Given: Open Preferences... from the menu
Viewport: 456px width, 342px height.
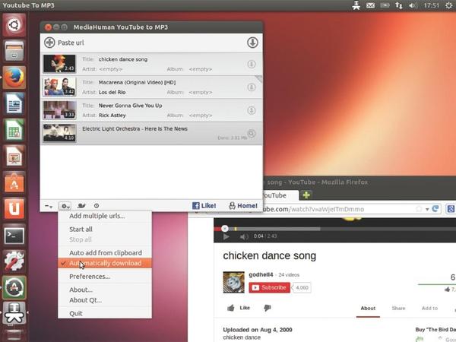Looking at the screenshot, I should coord(105,277).
